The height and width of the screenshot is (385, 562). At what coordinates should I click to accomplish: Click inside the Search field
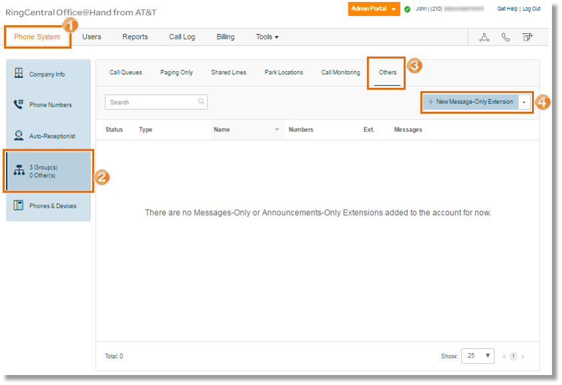click(x=150, y=101)
